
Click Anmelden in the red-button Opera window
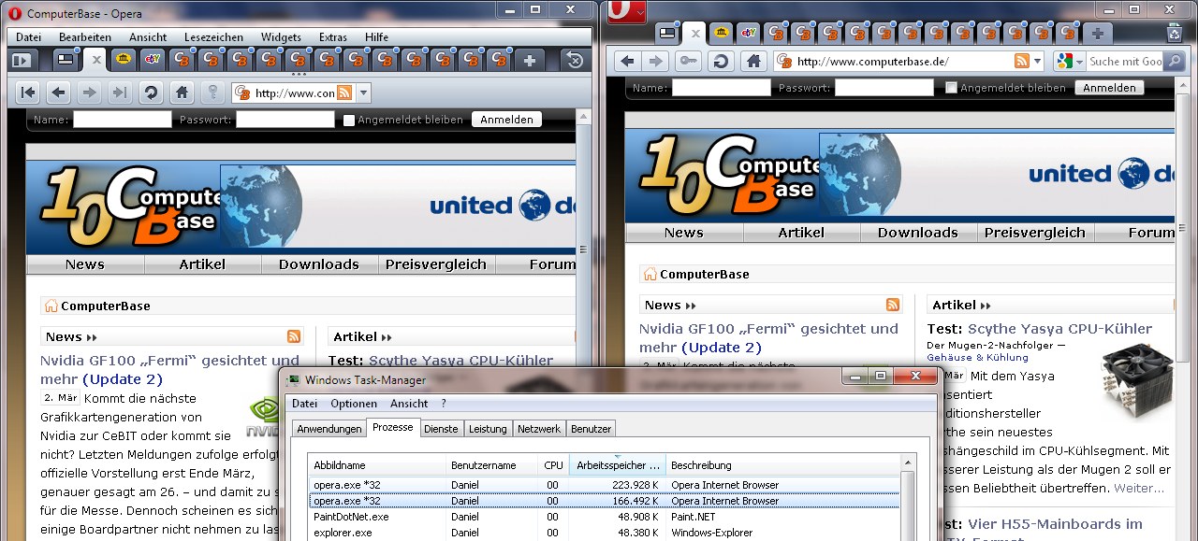coord(1109,88)
